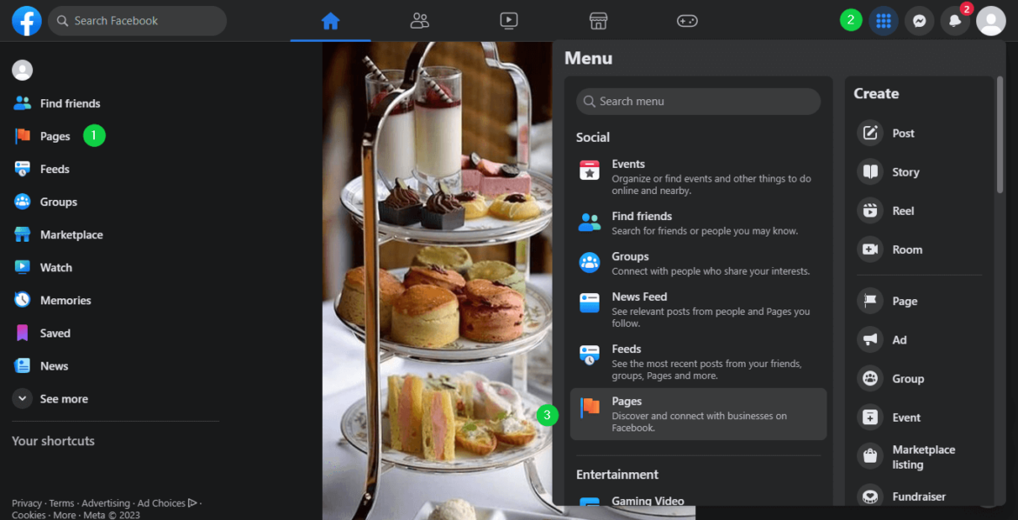The image size is (1018, 520).
Task: Open the apps grid menu icon
Action: [884, 19]
